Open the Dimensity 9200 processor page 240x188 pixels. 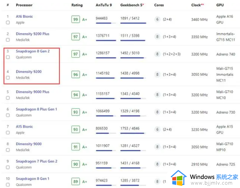29,72
